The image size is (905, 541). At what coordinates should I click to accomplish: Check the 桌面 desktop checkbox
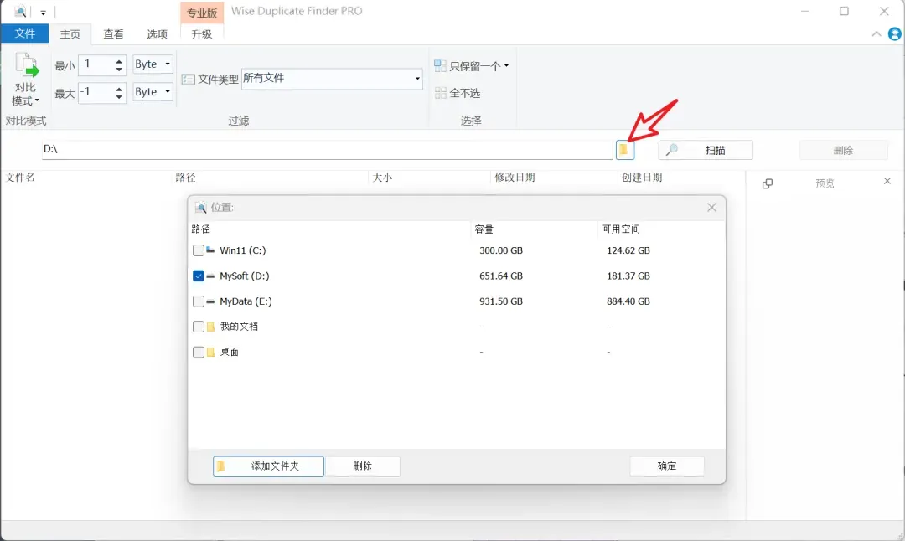click(x=198, y=352)
